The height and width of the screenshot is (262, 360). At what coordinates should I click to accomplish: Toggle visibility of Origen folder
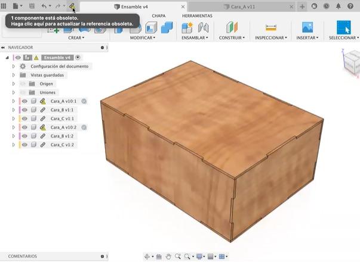coord(23,84)
